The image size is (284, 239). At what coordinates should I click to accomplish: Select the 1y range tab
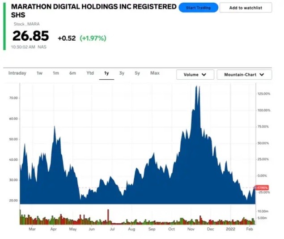pos(106,73)
